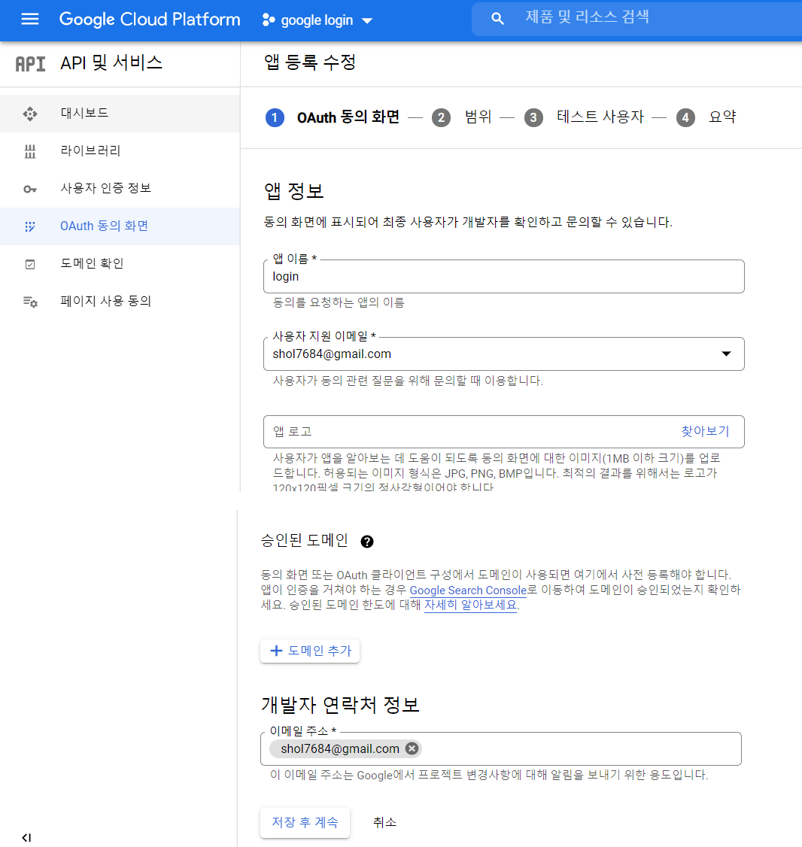Click the shol7684@gmail.com chip text
The width and height of the screenshot is (802, 847).
tap(340, 748)
